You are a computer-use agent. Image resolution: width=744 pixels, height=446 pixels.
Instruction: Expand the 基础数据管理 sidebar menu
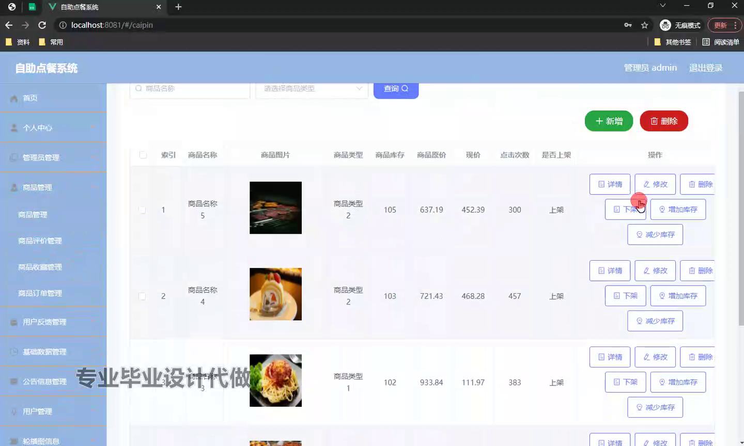53,352
